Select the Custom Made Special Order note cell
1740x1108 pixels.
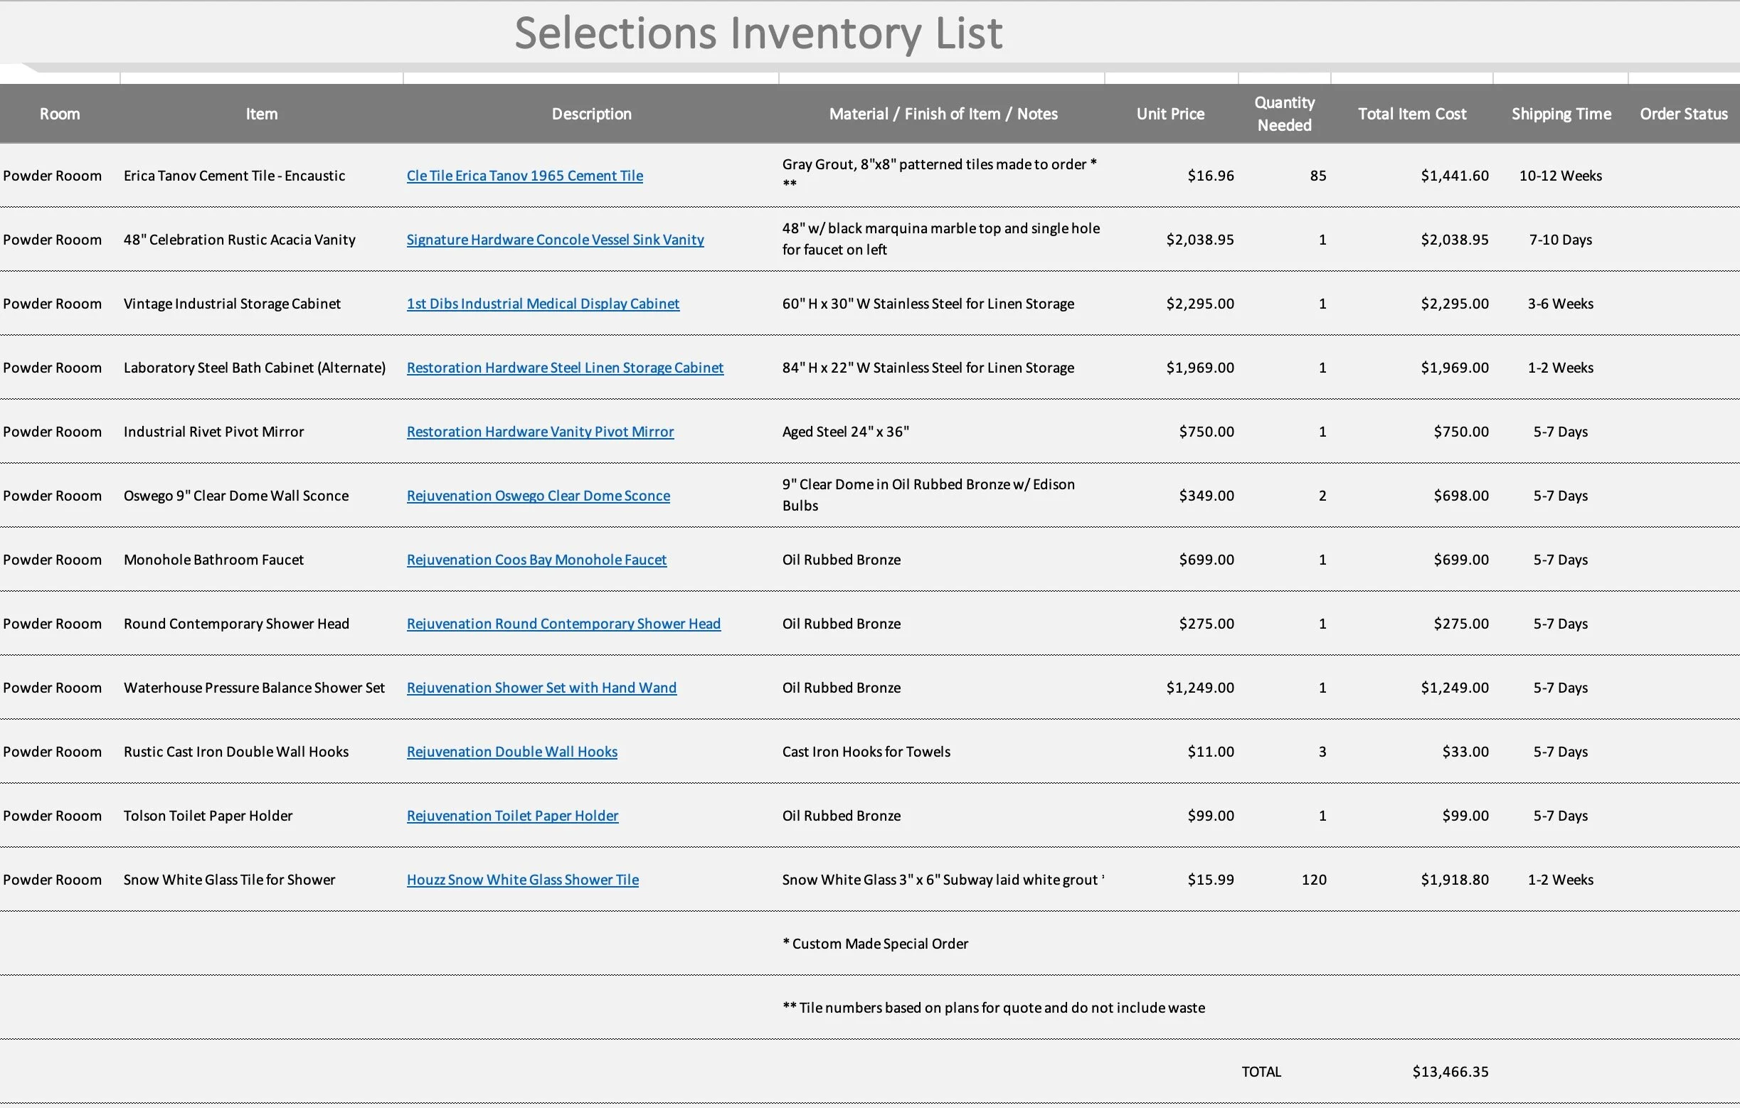click(x=875, y=944)
